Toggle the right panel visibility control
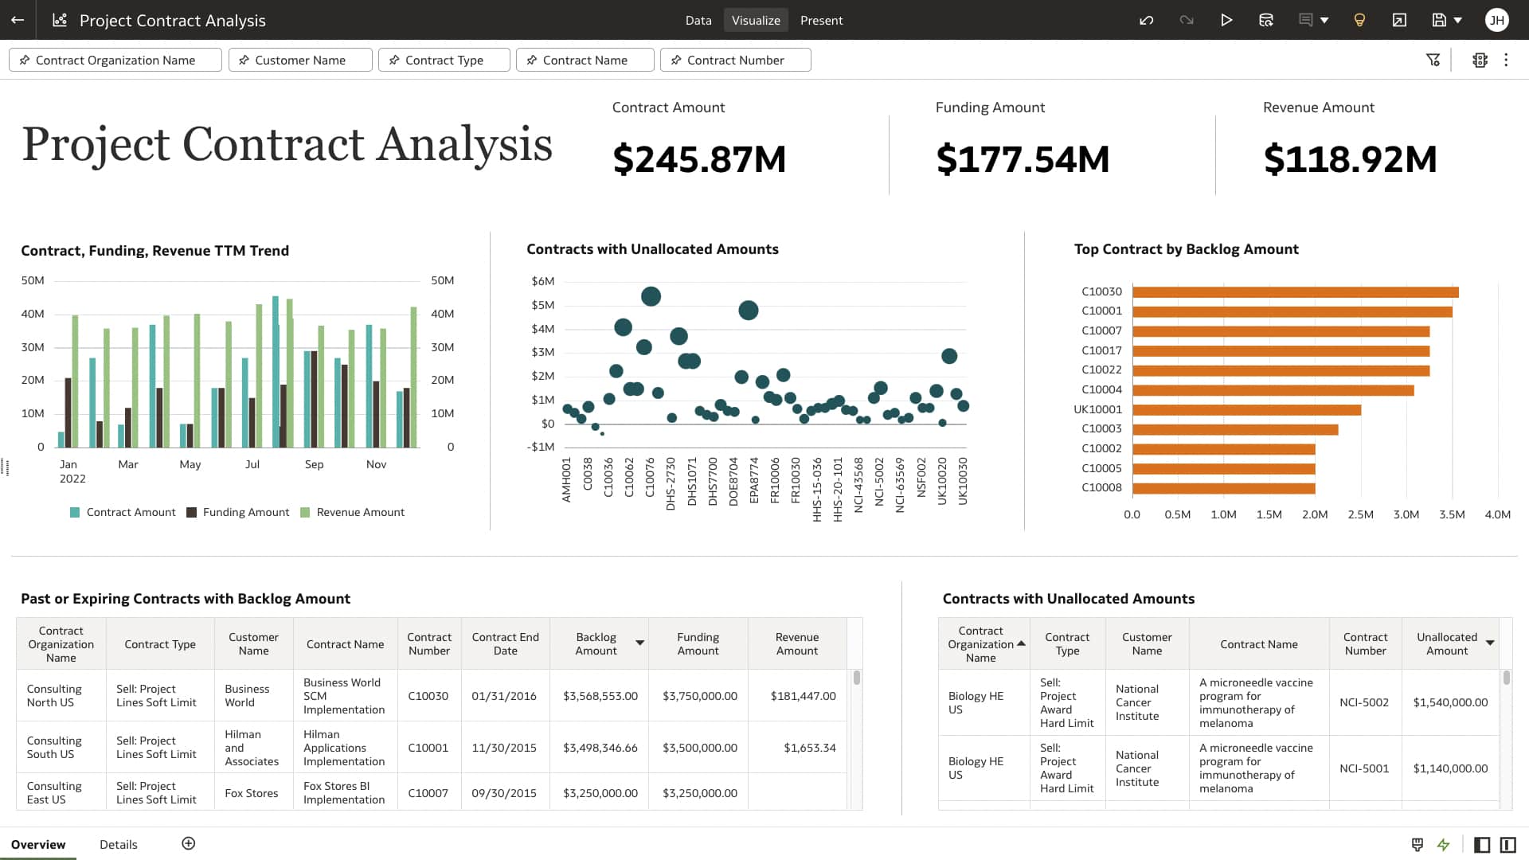The image size is (1529, 860). point(1507,844)
